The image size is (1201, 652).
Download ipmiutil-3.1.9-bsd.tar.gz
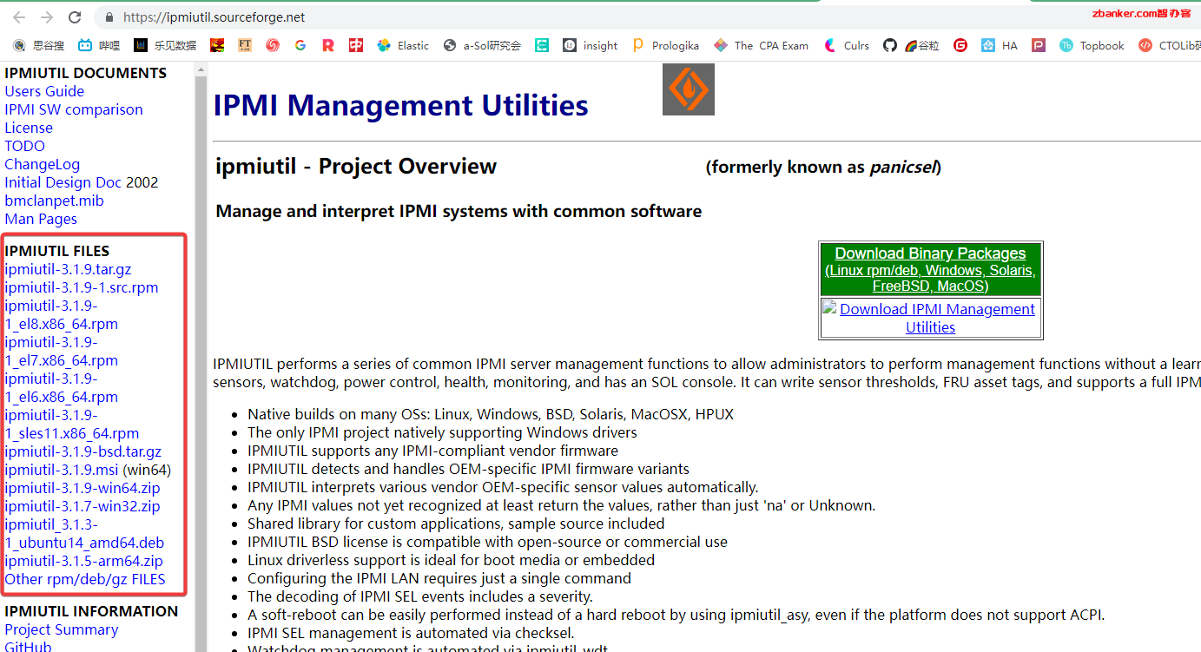pyautogui.click(x=83, y=451)
